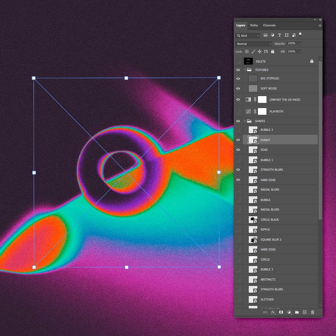Switch to the Paths tab

click(254, 25)
